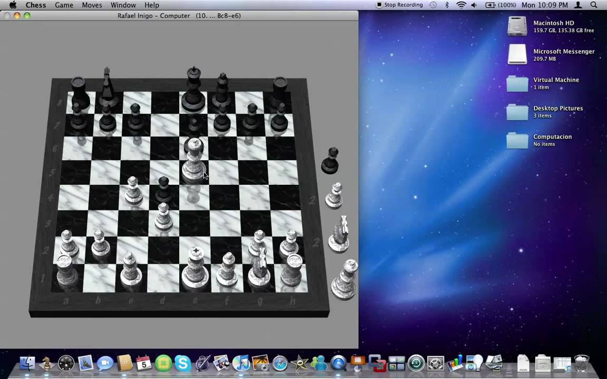This screenshot has height=379, width=607.
Task: Open the Macintosh HD desktop icon
Action: (517, 25)
